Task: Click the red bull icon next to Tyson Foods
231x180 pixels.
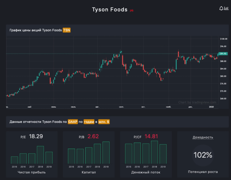Action: click(131, 10)
